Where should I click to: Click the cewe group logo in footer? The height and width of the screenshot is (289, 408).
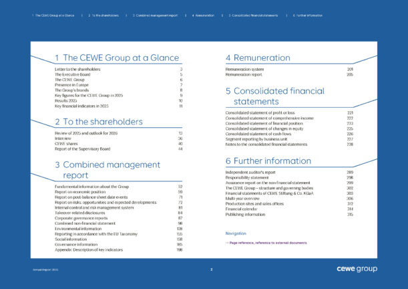pyautogui.click(x=356, y=270)
